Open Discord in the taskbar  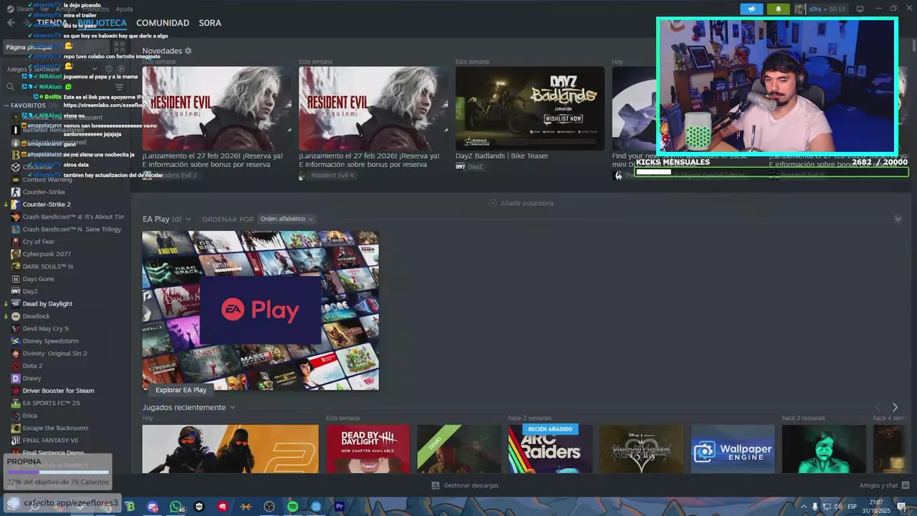pyautogui.click(x=153, y=507)
